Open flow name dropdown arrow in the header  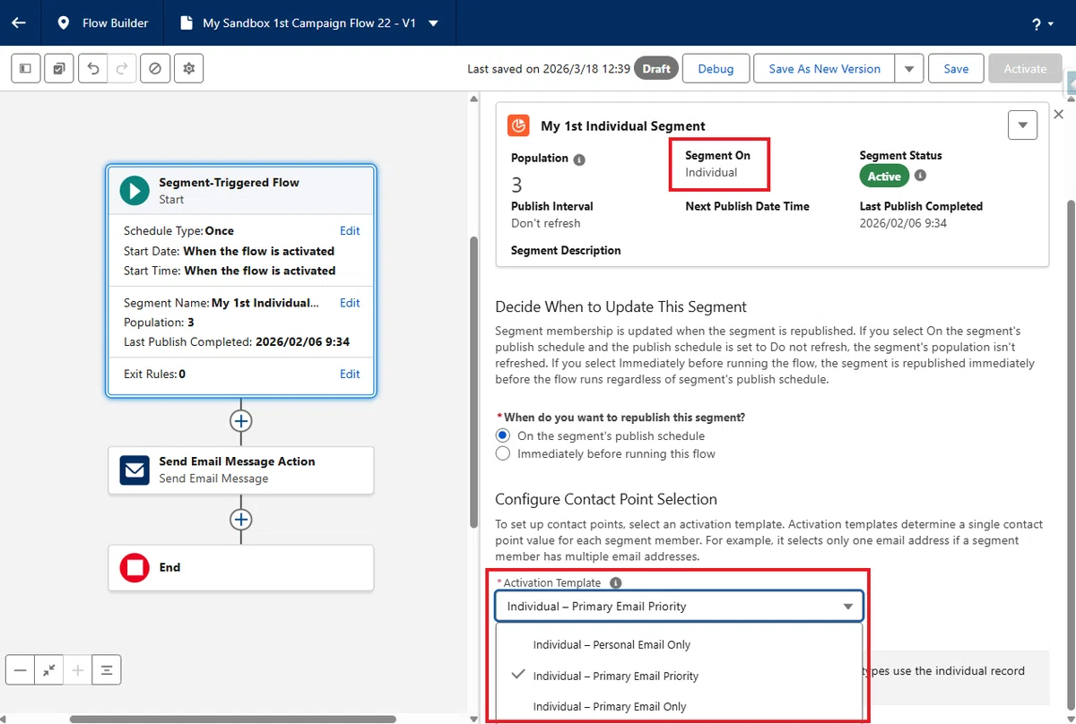434,23
